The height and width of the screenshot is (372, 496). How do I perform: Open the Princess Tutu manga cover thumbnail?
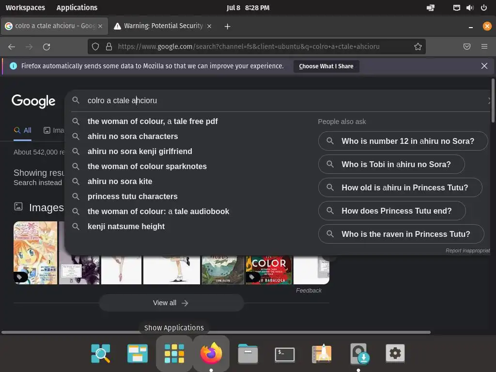click(x=35, y=253)
